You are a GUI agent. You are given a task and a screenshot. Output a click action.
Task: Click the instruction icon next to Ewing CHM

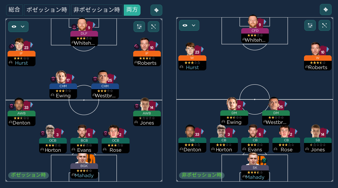coord(53,79)
